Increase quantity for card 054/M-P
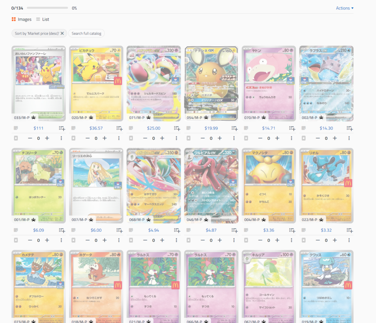This screenshot has height=323, width=376. tap(220, 138)
